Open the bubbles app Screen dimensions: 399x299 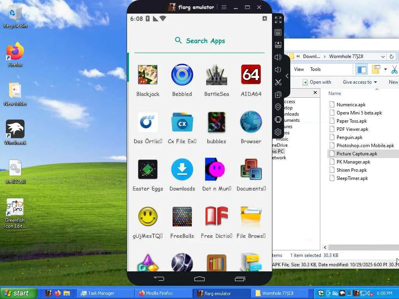point(217,122)
